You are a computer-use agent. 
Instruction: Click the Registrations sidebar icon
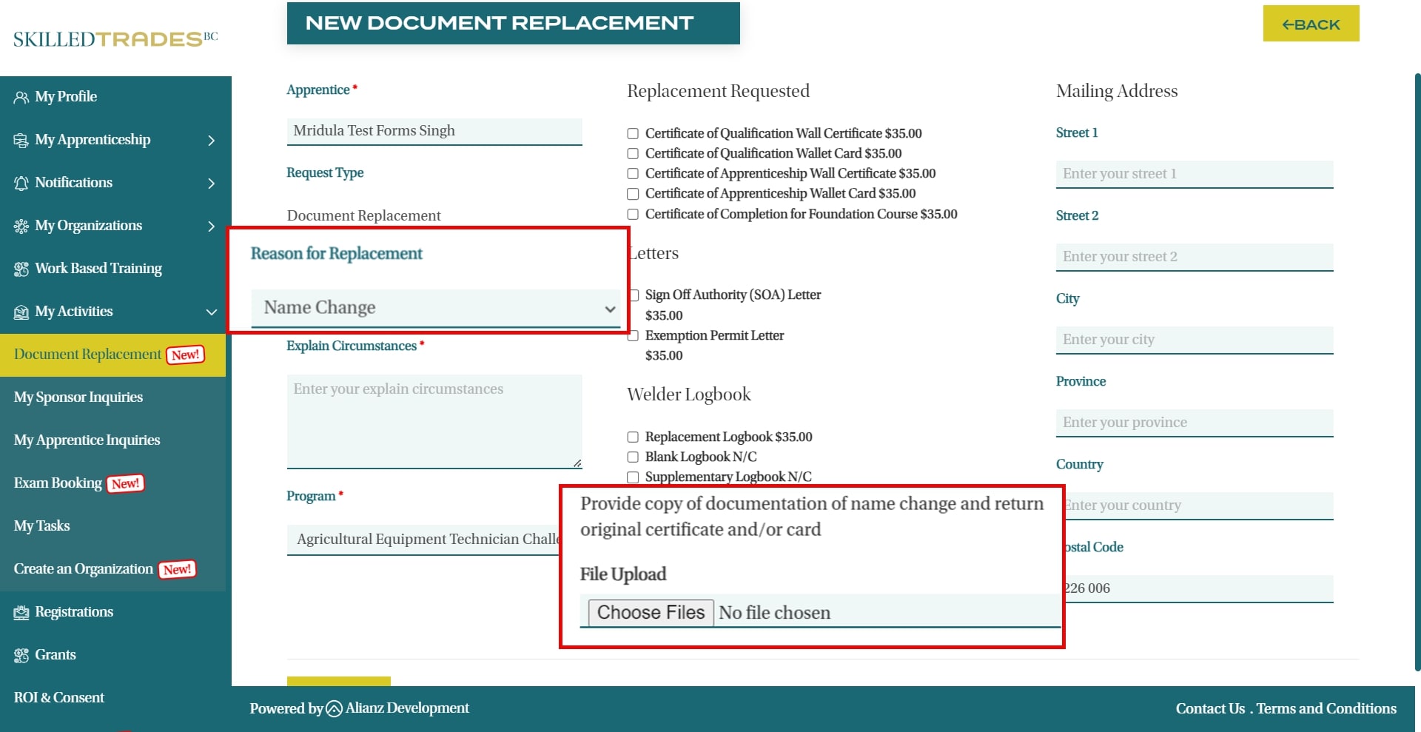click(x=21, y=612)
